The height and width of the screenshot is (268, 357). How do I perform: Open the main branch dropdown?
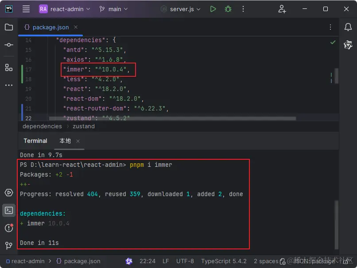[113, 9]
